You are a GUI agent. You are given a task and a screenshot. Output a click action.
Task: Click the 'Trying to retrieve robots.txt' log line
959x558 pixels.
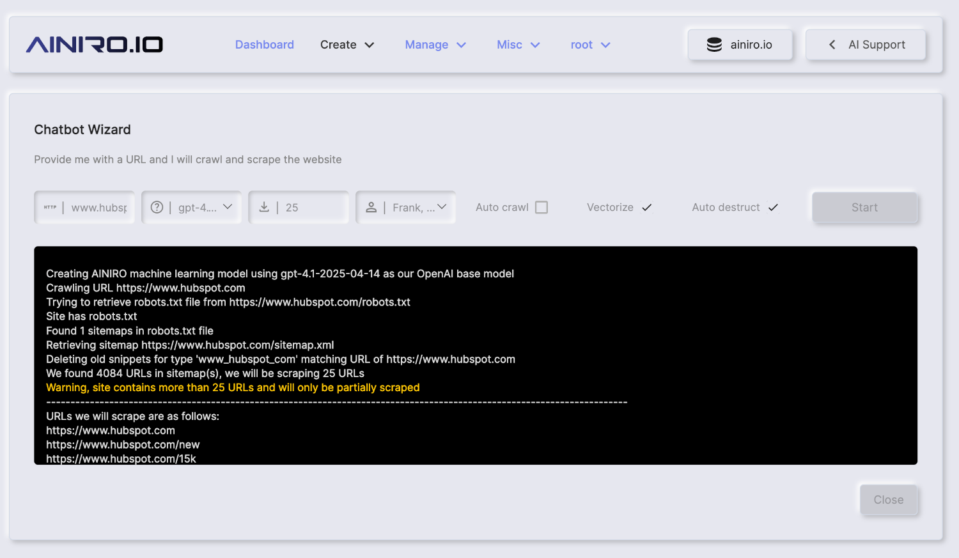228,302
